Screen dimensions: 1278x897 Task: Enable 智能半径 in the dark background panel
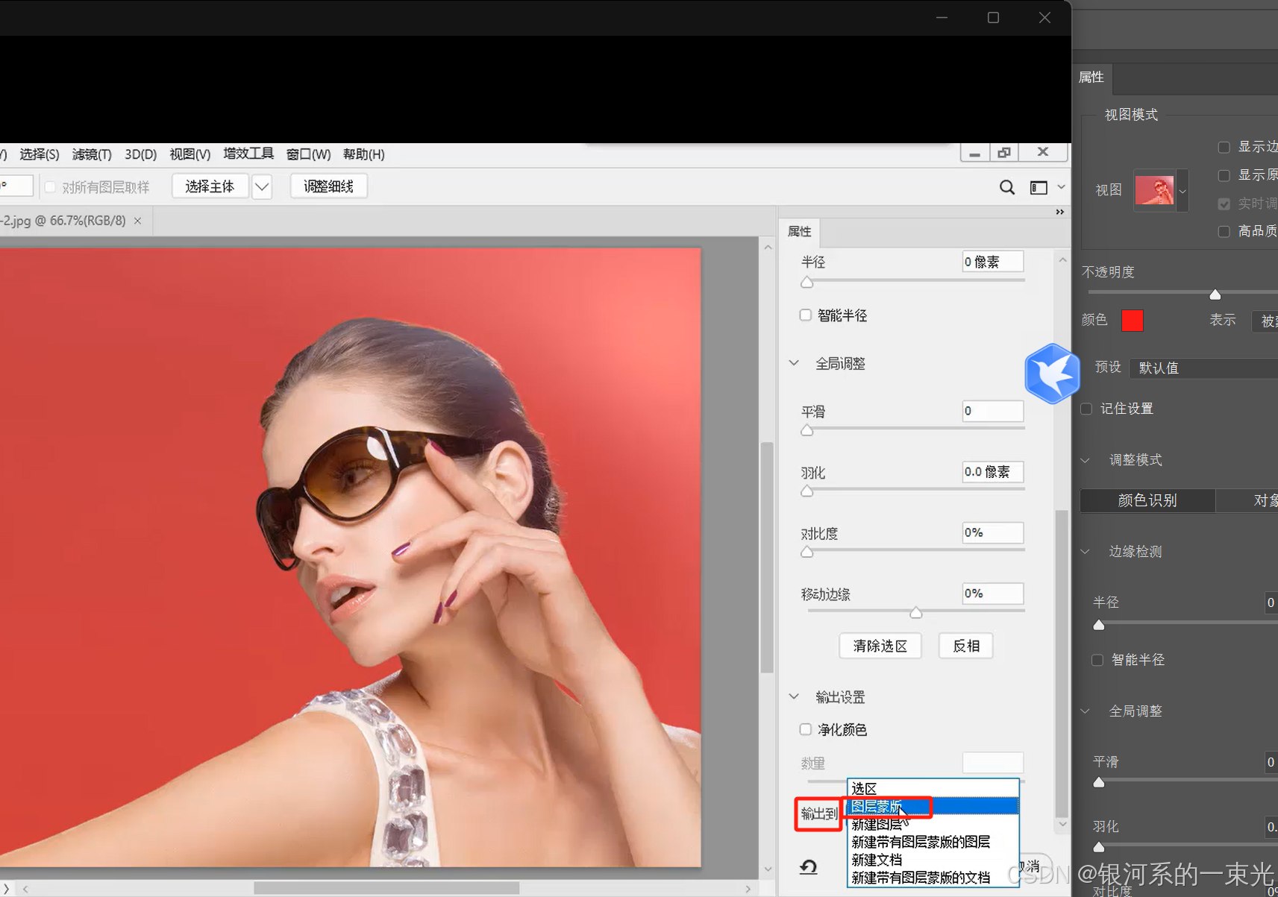tap(1097, 660)
